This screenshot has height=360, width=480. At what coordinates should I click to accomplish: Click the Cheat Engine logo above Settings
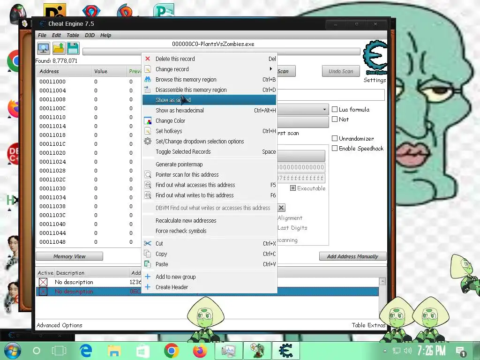coord(375,58)
